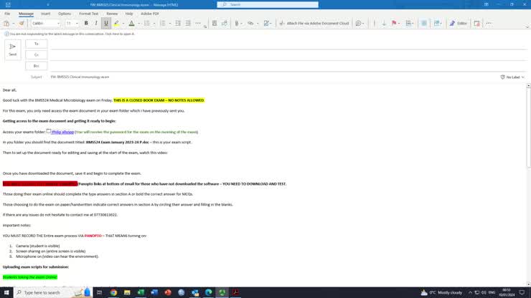Click the Format Painter icon
The height and width of the screenshot is (298, 531).
[x=20, y=23]
